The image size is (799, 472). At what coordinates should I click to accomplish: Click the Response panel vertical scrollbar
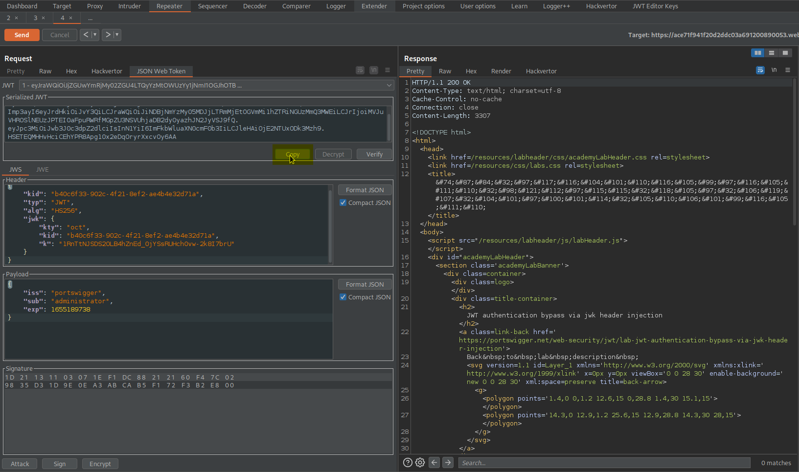tap(795, 152)
